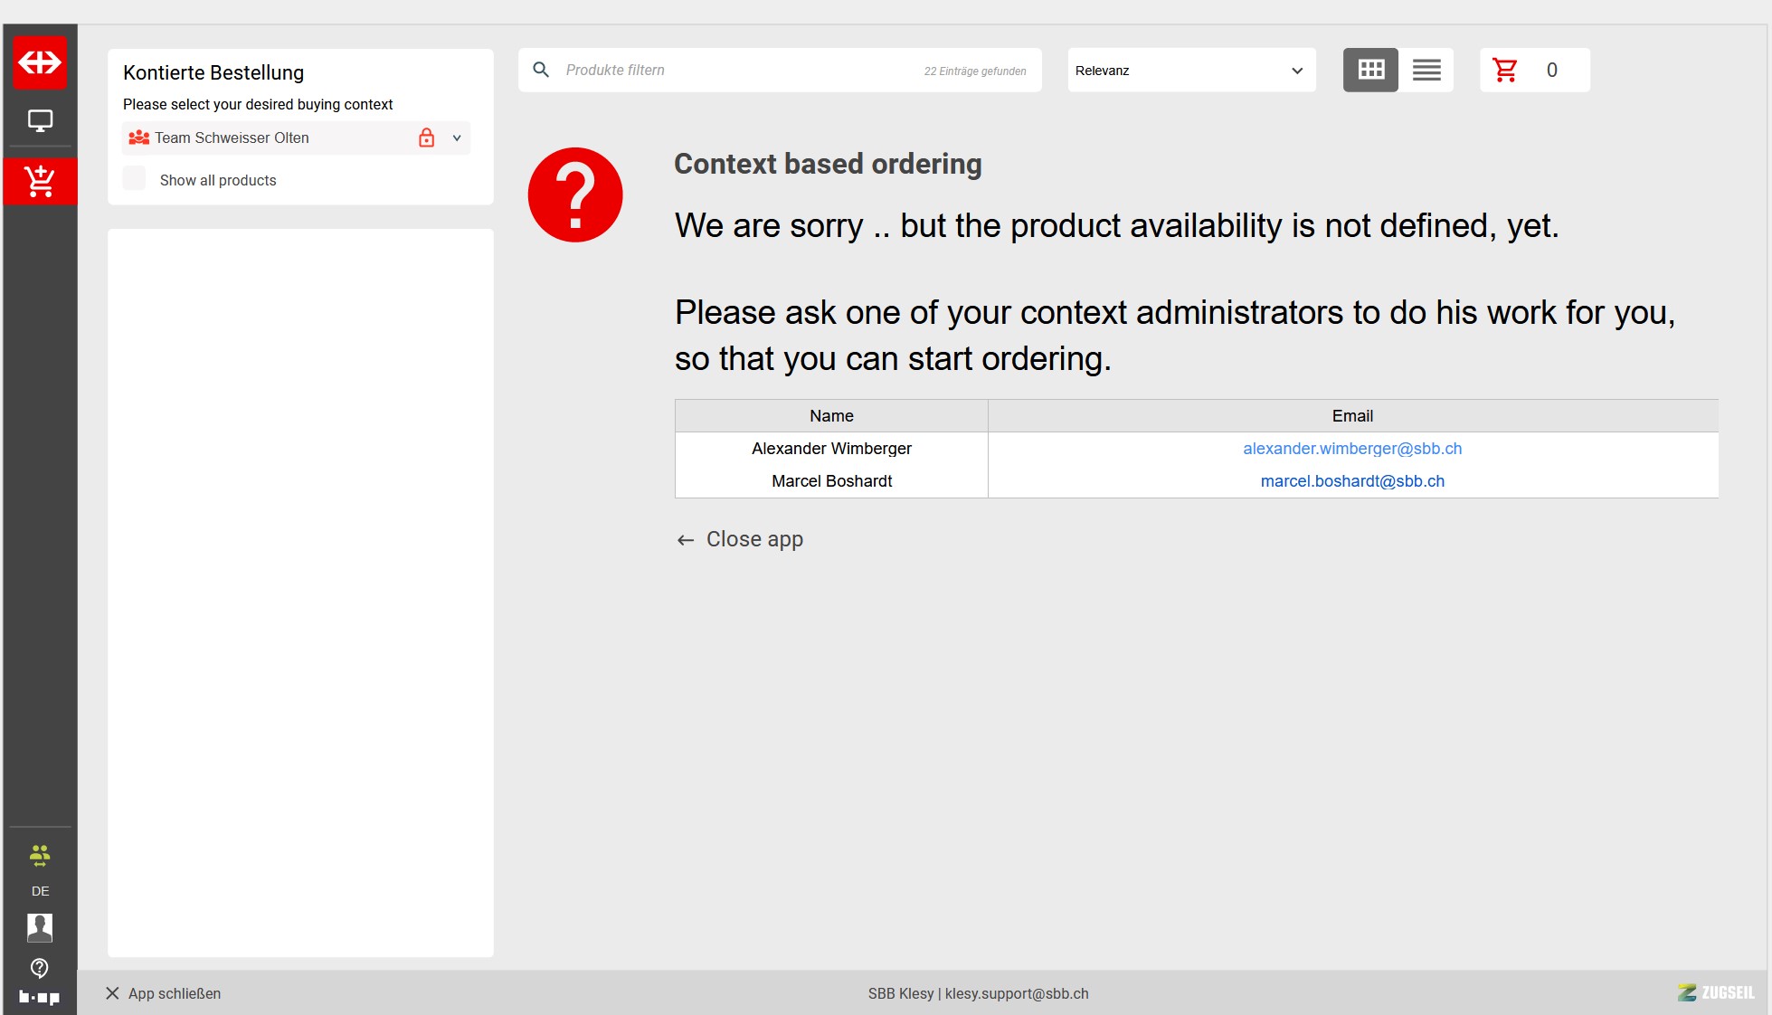This screenshot has height=1015, width=1772.
Task: Open the user profile avatar
Action: (40, 927)
